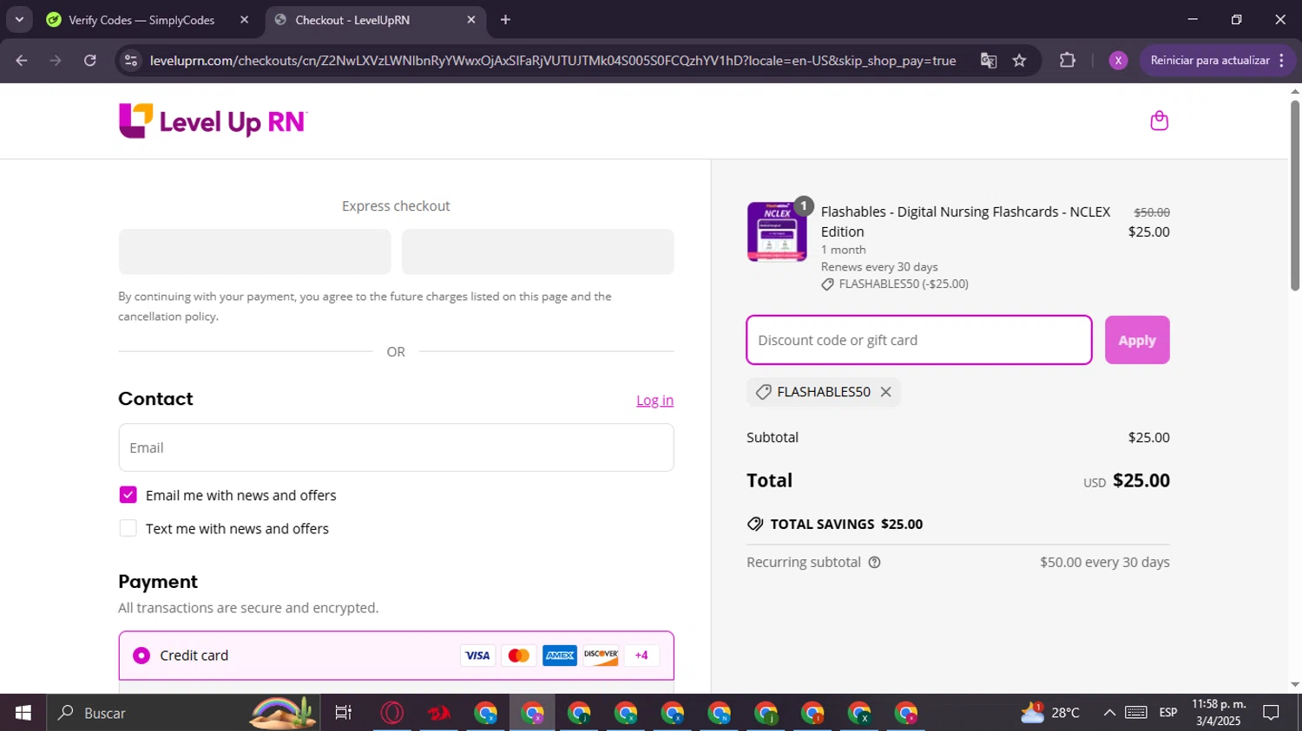Click the Discover card logo
Screen dimensions: 1302x731
[x=601, y=656]
